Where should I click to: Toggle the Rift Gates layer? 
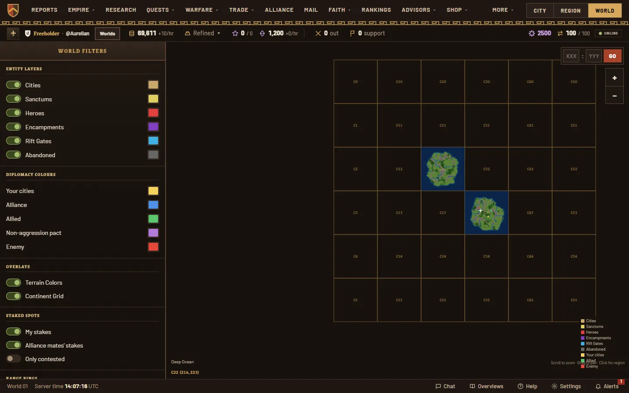pyautogui.click(x=14, y=141)
